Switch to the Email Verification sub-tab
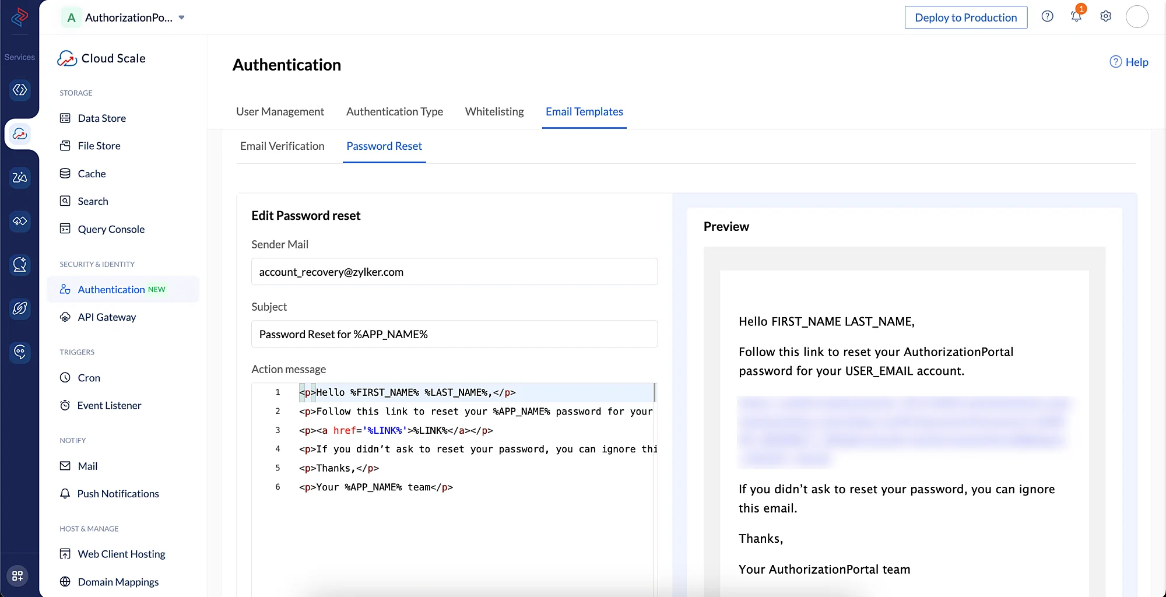Image resolution: width=1166 pixels, height=597 pixels. [x=282, y=146]
